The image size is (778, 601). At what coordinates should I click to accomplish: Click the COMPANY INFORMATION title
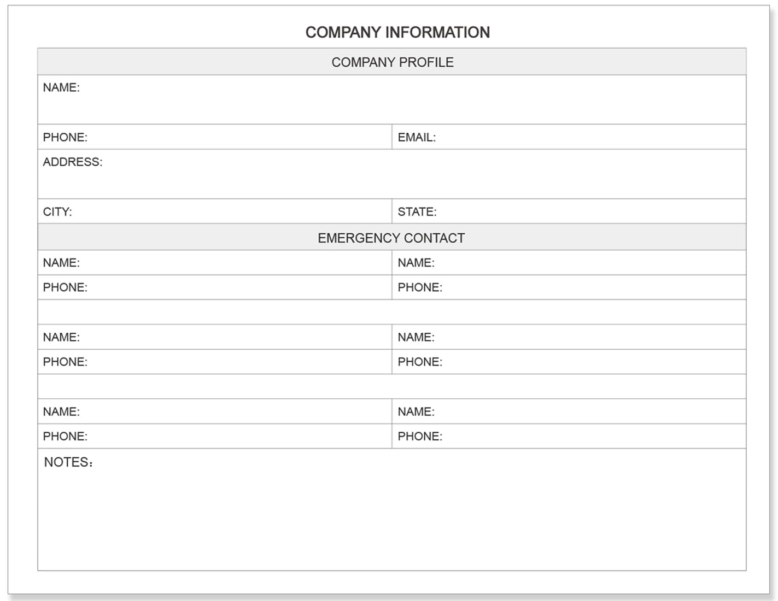click(x=397, y=32)
